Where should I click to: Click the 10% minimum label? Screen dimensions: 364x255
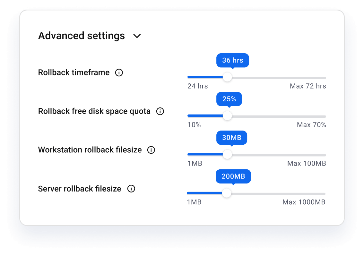click(x=194, y=125)
